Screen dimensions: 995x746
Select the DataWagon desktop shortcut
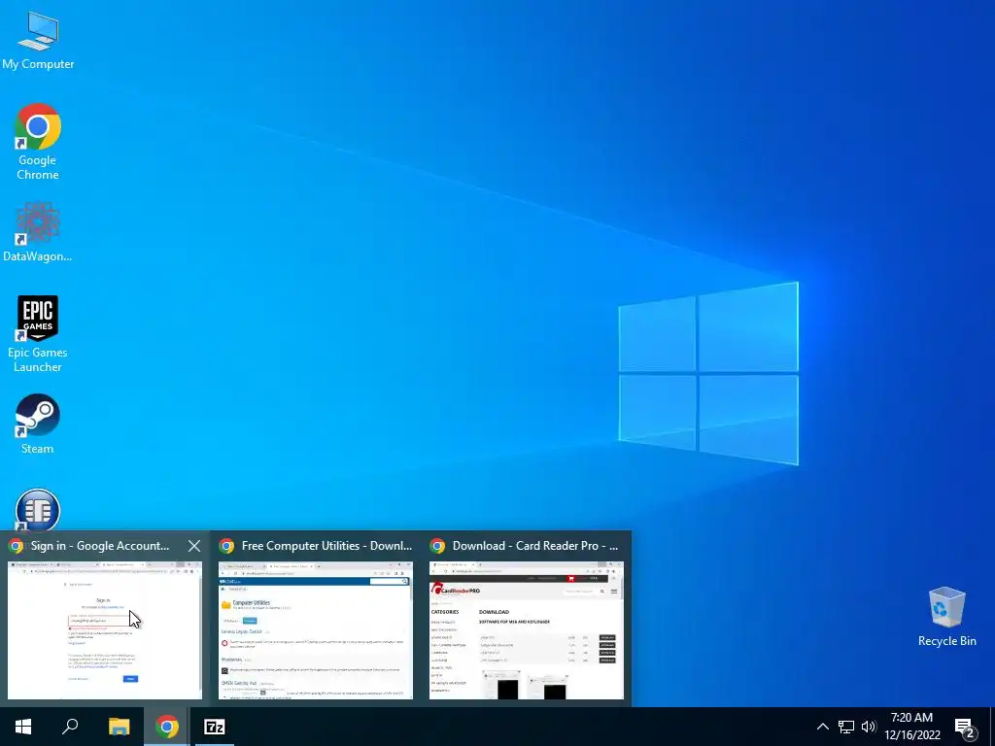(38, 231)
